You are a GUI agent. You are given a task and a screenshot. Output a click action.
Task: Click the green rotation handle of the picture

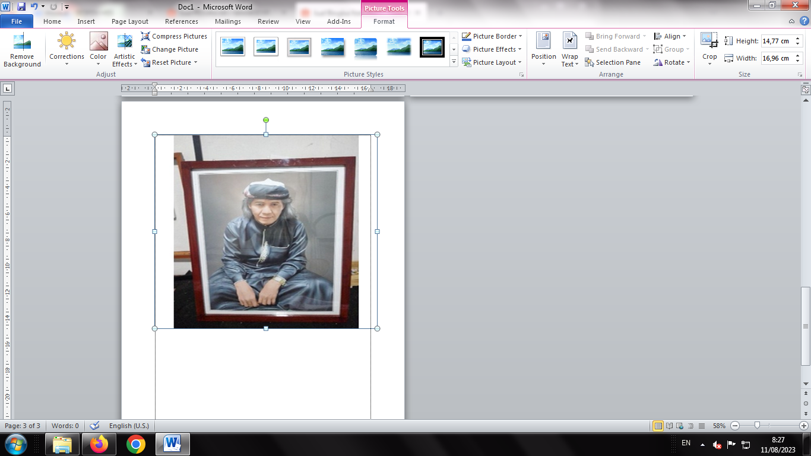tap(266, 120)
